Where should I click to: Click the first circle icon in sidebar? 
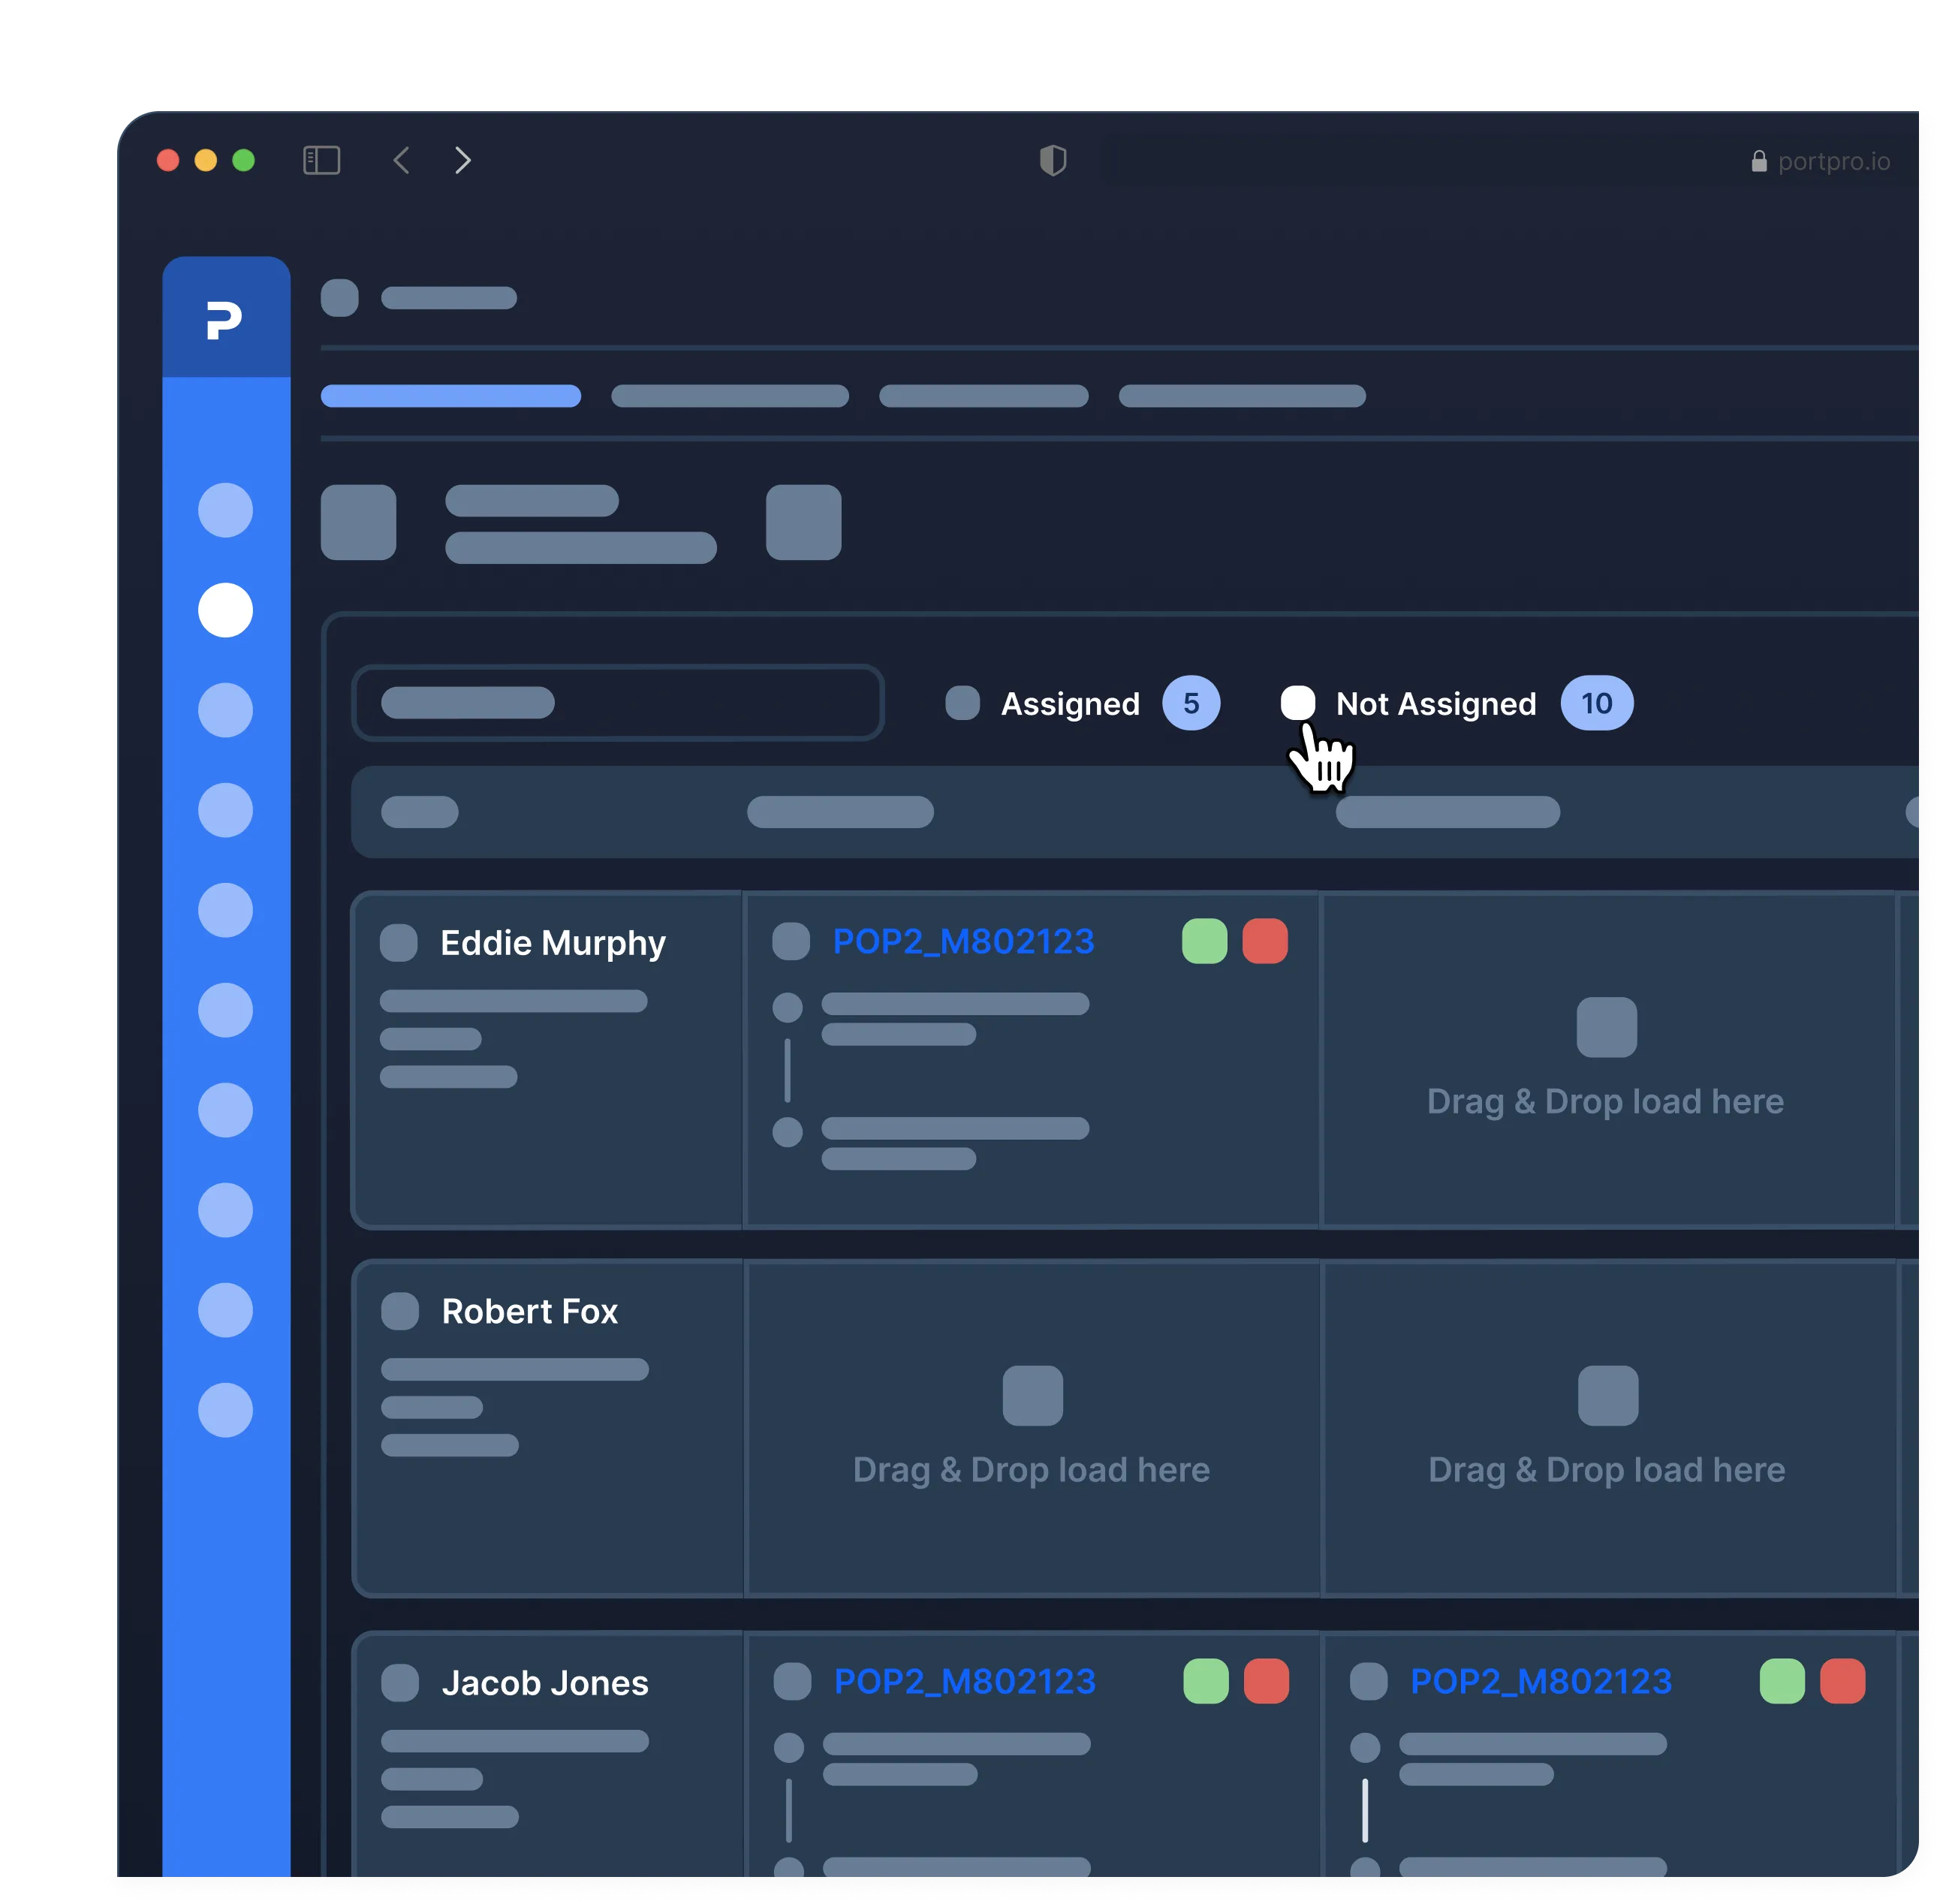click(x=225, y=510)
